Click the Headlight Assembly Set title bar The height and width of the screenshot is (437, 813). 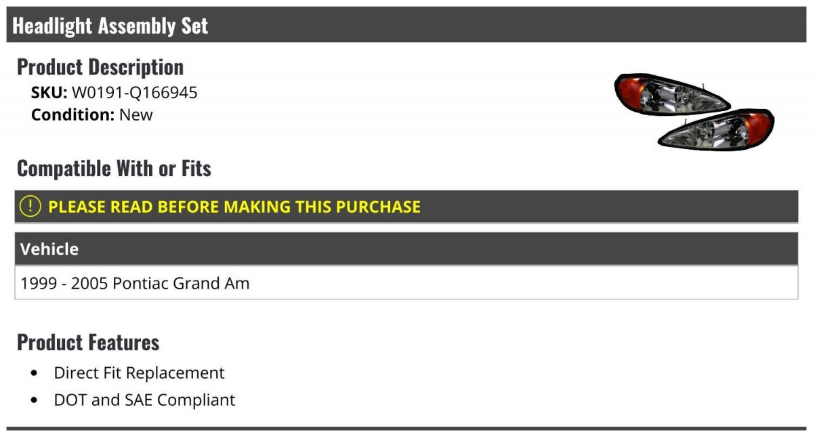406,25
